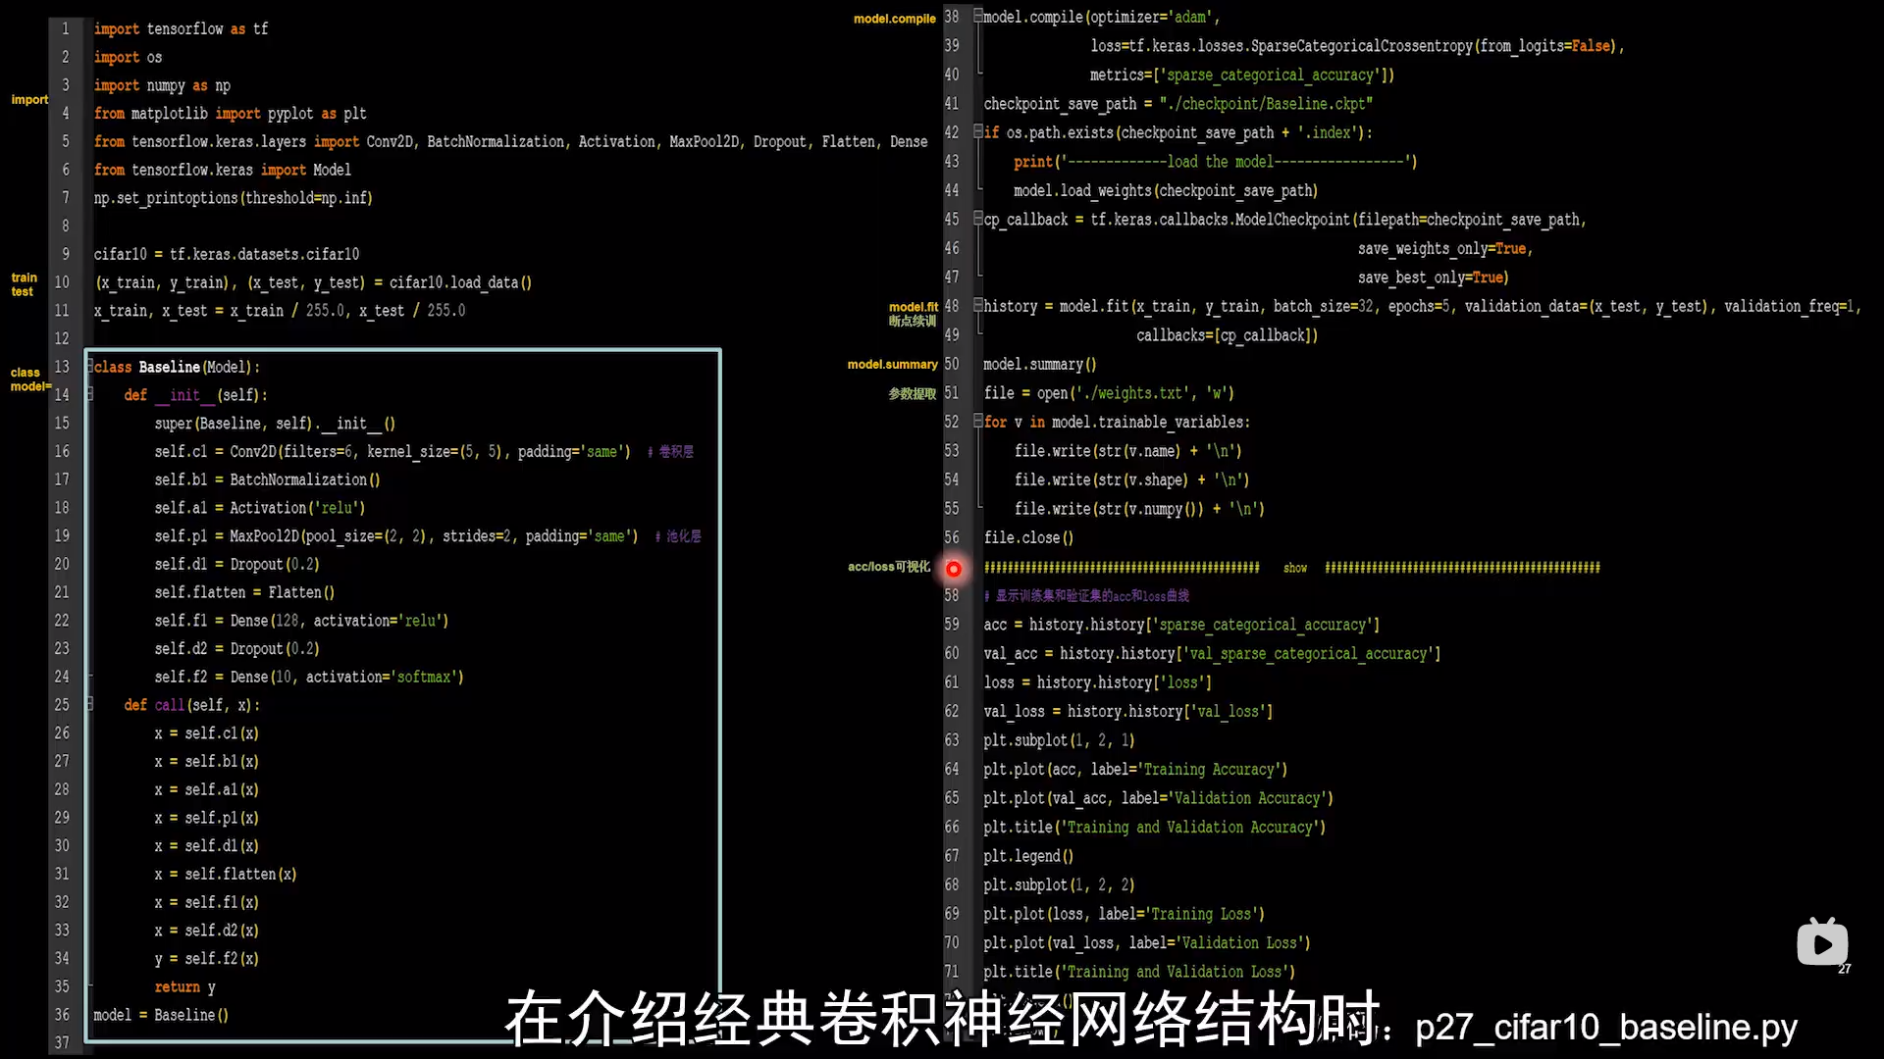Click "plt.plot(loss, label='Training Loss')" line
1884x1059 pixels.
click(1125, 914)
